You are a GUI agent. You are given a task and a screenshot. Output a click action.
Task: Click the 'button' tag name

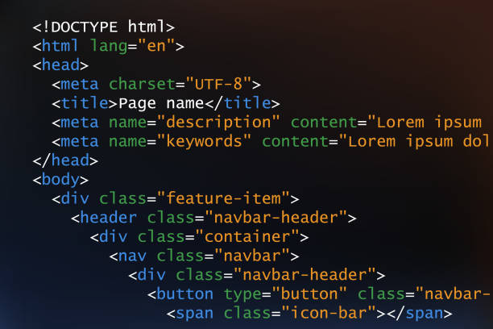pos(185,294)
